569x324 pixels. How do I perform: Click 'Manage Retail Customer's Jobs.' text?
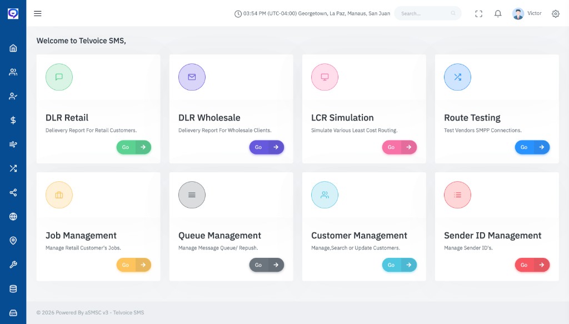(83, 248)
